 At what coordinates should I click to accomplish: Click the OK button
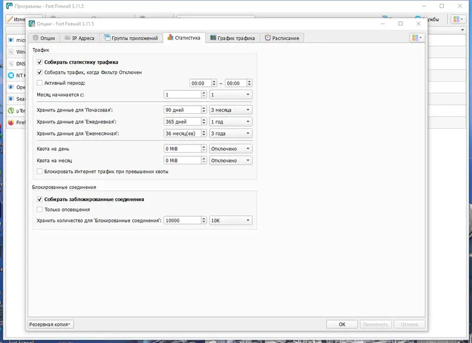tap(342, 324)
